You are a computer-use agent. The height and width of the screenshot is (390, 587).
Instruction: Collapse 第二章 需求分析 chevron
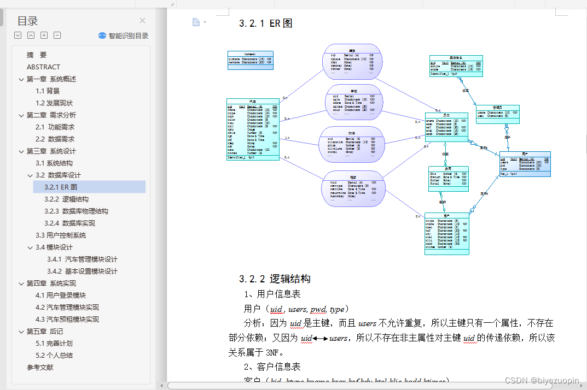tap(21, 115)
